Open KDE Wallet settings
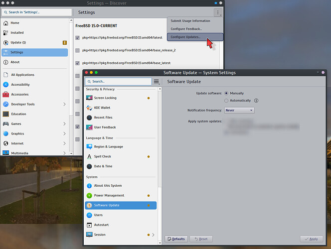Viewport: 331px width, 249px height. (121, 108)
